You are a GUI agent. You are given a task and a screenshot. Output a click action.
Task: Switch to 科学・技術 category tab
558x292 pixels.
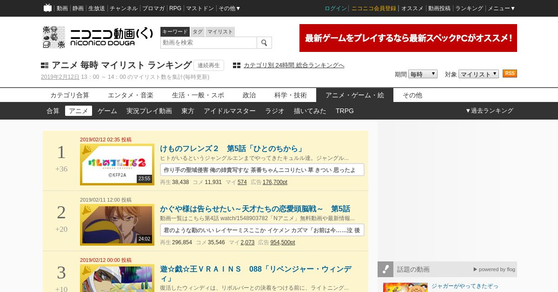(291, 95)
